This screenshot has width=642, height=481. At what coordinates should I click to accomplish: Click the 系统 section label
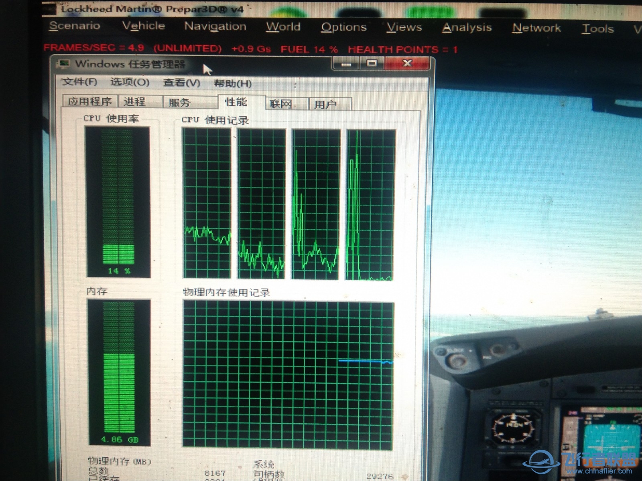tap(264, 464)
